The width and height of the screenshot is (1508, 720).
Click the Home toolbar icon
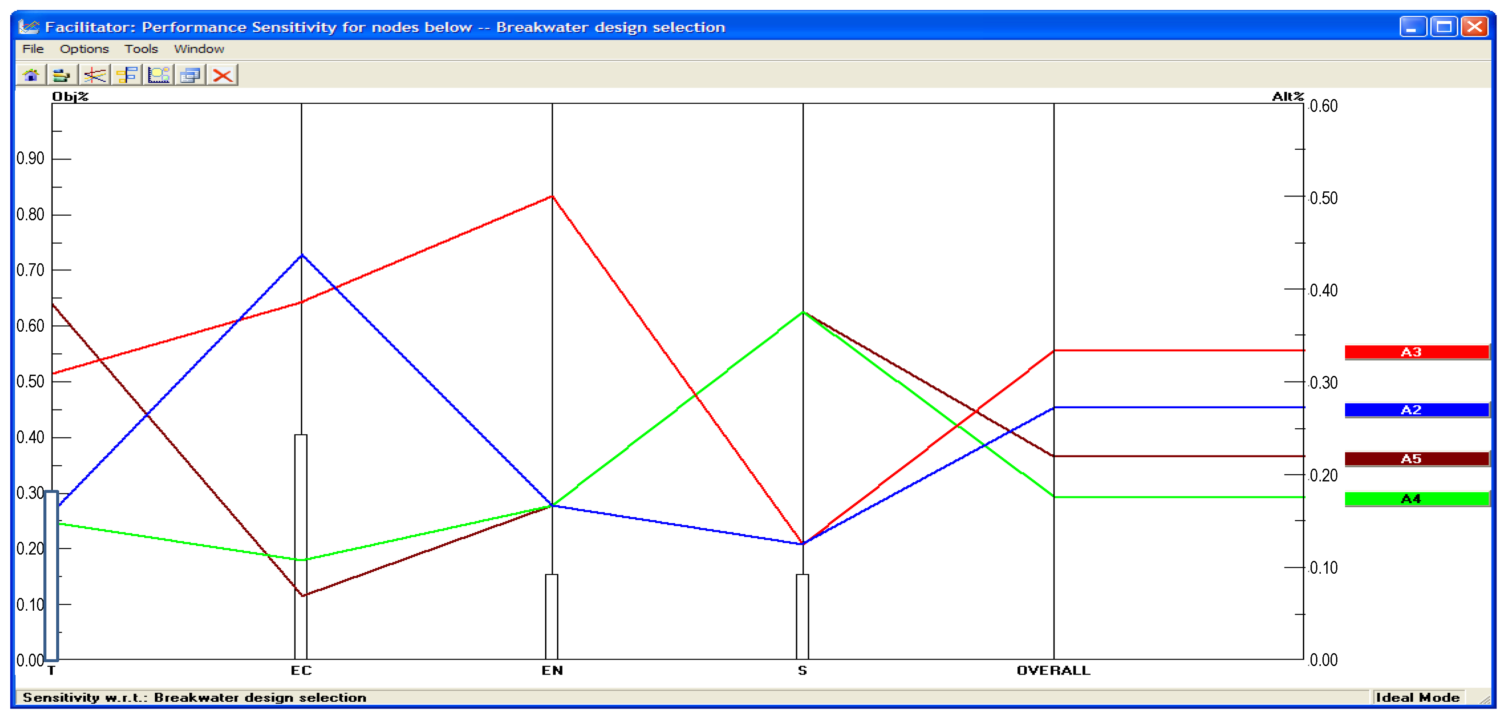(x=31, y=75)
